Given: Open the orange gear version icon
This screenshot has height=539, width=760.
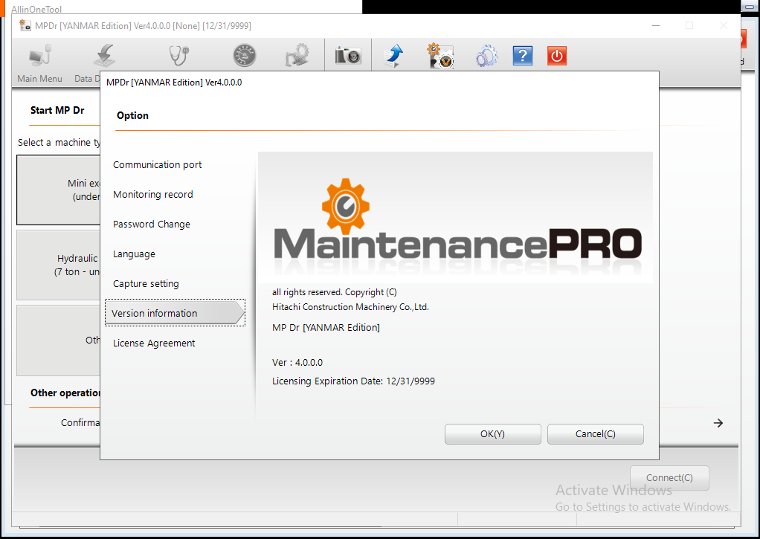Looking at the screenshot, I should click(x=440, y=56).
